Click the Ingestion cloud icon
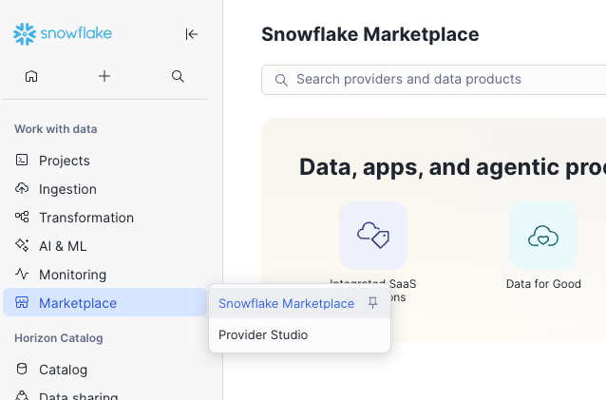606x400 pixels. (x=22, y=189)
